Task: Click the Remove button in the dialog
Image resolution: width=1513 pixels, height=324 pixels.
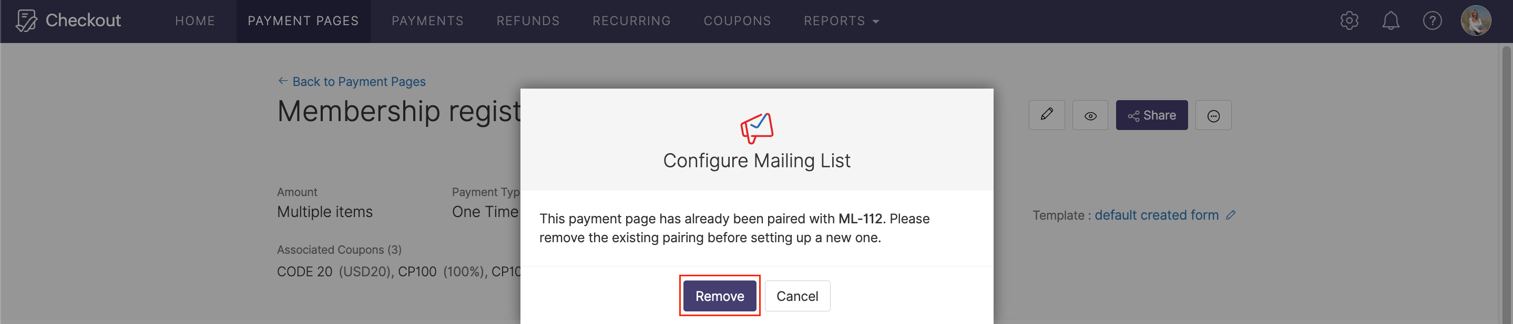Action: tap(720, 296)
